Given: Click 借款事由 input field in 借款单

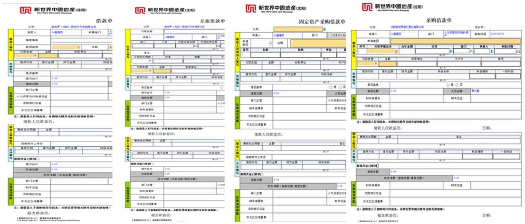Looking at the screenshot, I should coord(82,40).
